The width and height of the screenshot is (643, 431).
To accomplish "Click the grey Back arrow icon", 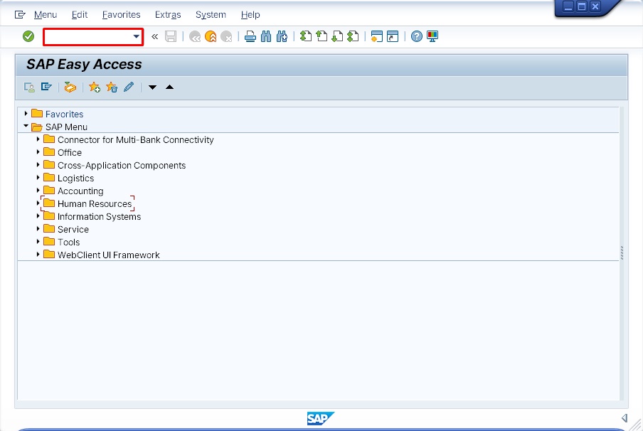I will click(194, 36).
